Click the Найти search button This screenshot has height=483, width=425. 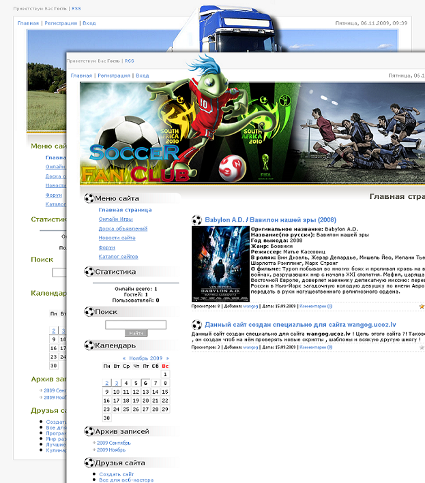pyautogui.click(x=136, y=333)
